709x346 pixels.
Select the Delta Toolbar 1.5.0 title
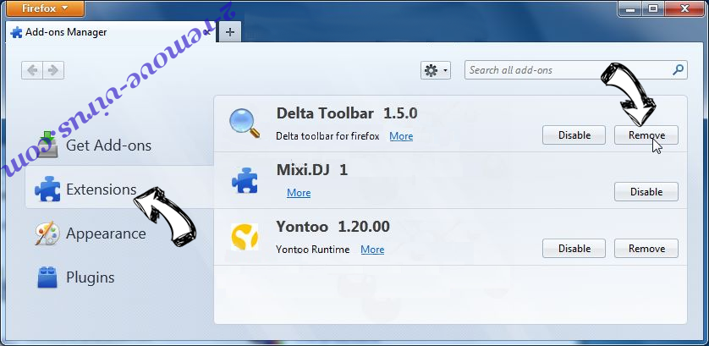347,113
